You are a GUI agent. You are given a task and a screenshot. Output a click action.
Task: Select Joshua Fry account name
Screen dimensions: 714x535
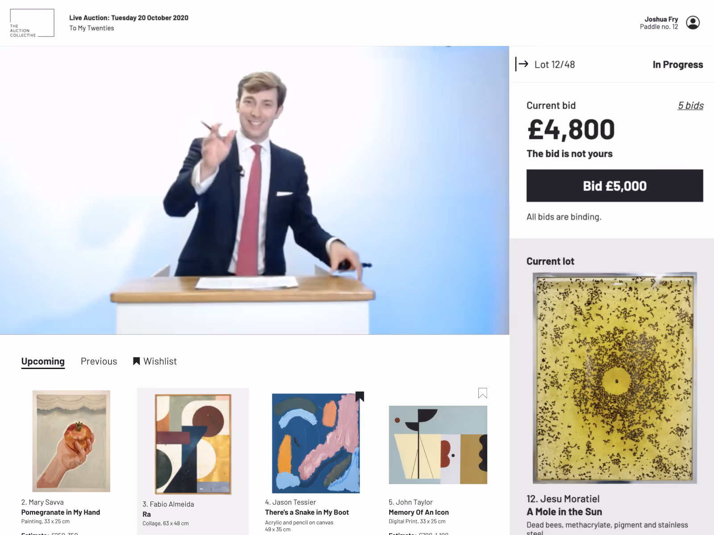pos(661,19)
